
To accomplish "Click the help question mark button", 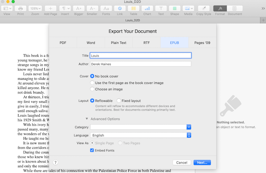I will click(x=55, y=162).
